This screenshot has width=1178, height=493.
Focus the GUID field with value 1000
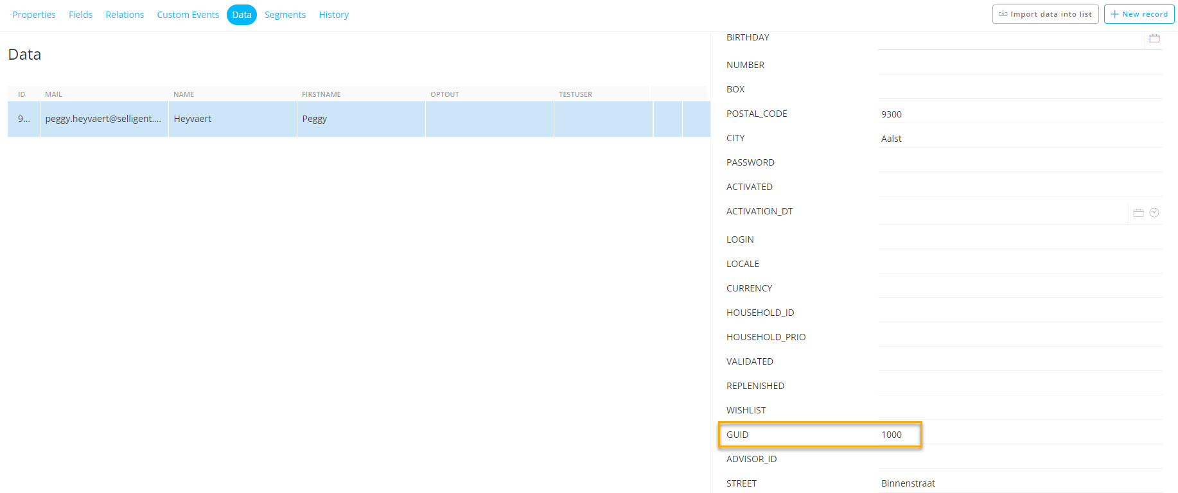(x=1019, y=435)
